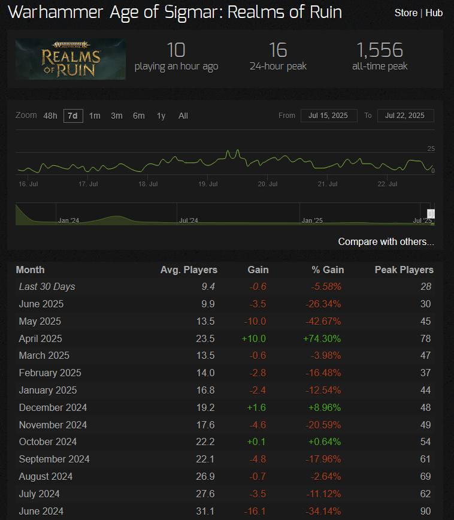Screen dimensions: 454x520
Task: Select the May 2025 row label
Action: 40,321
